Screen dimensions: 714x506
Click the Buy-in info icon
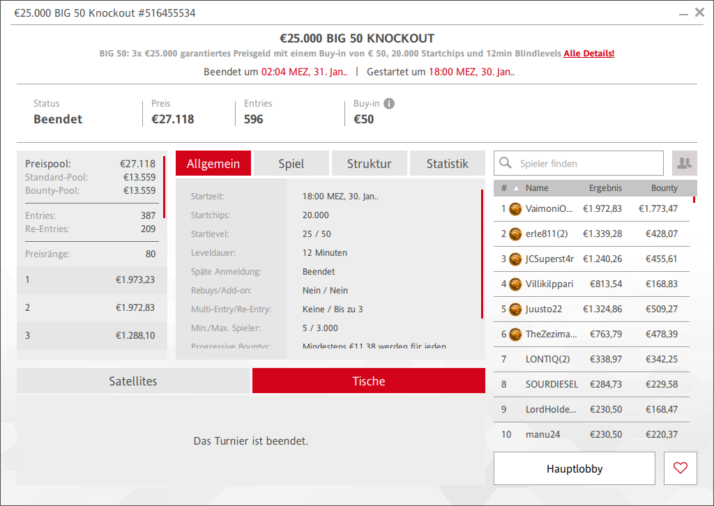(389, 104)
